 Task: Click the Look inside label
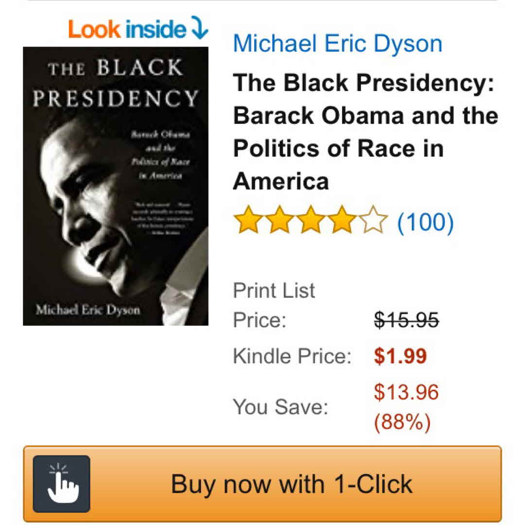pos(127,30)
